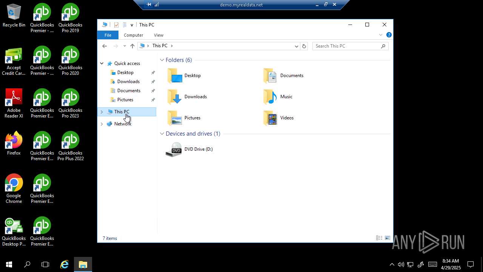Open the Pictures folder in Folders
The width and height of the screenshot is (483, 272).
[x=185, y=118]
